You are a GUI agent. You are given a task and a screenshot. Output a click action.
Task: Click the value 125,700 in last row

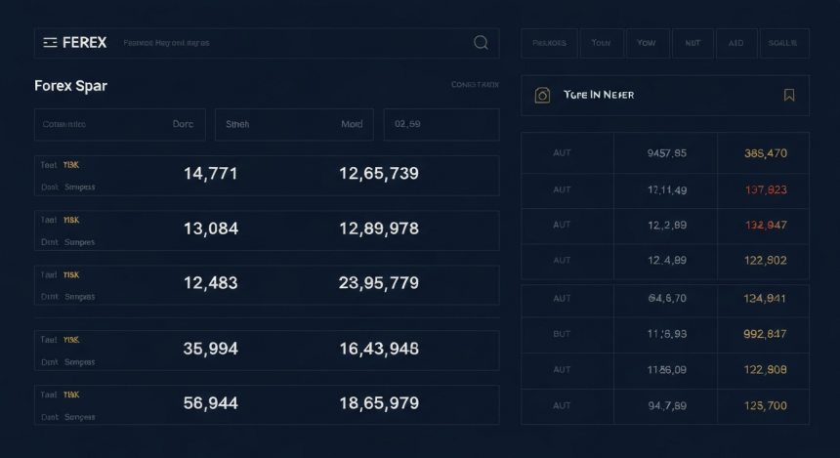pos(765,405)
